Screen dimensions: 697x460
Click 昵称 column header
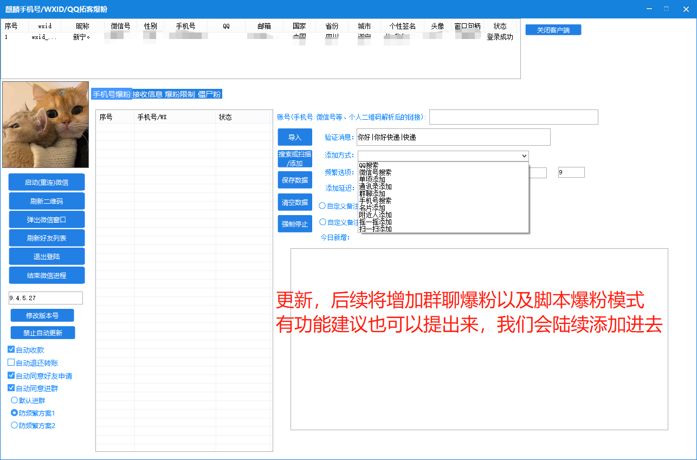tap(82, 26)
